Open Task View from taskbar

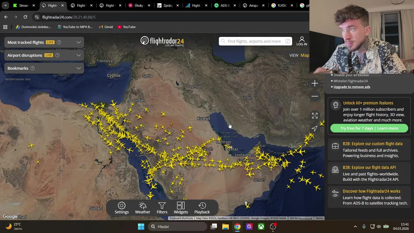point(214,227)
